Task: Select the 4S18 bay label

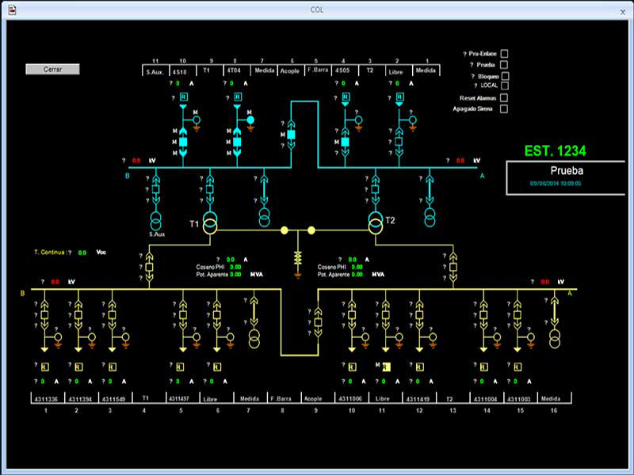Action: pos(180,72)
